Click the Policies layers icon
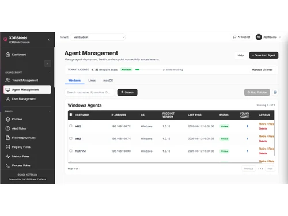Viewport: 288px width, 216px height. (x=8, y=119)
